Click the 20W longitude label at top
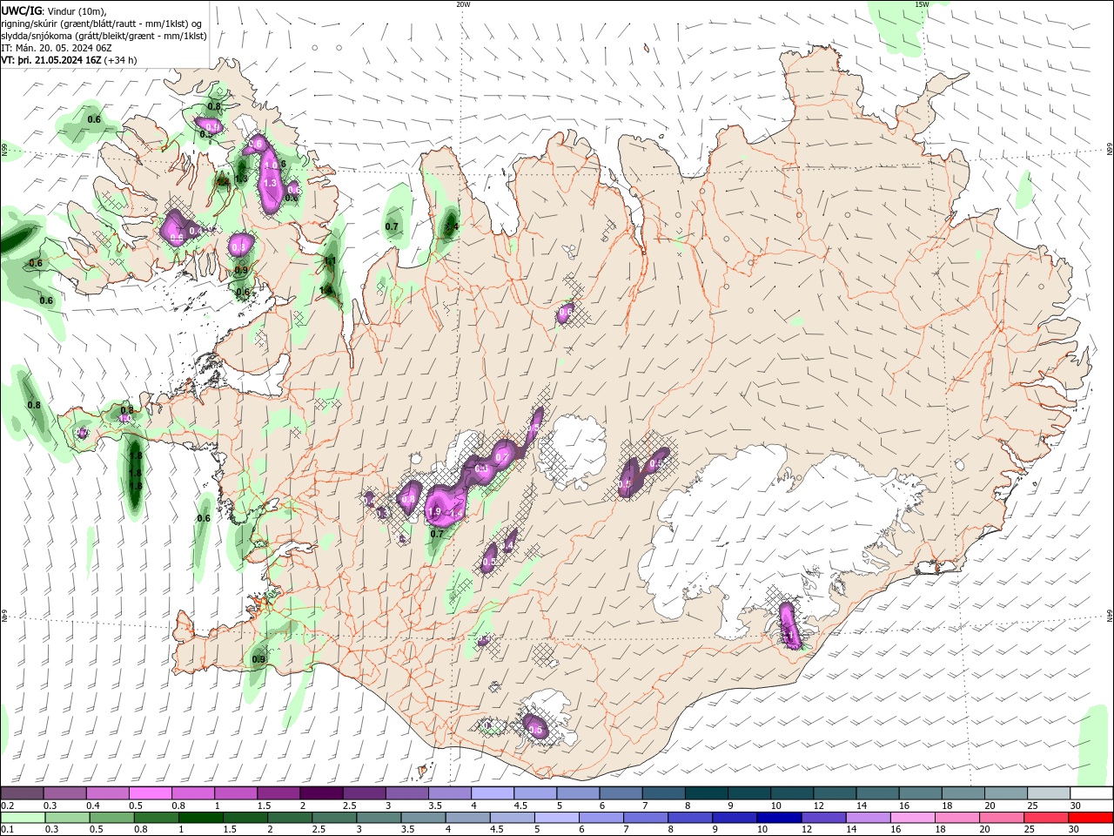This screenshot has width=1114, height=836. [x=463, y=4]
